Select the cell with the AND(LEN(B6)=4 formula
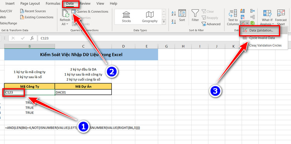291x144 pixels. (x=30, y=128)
